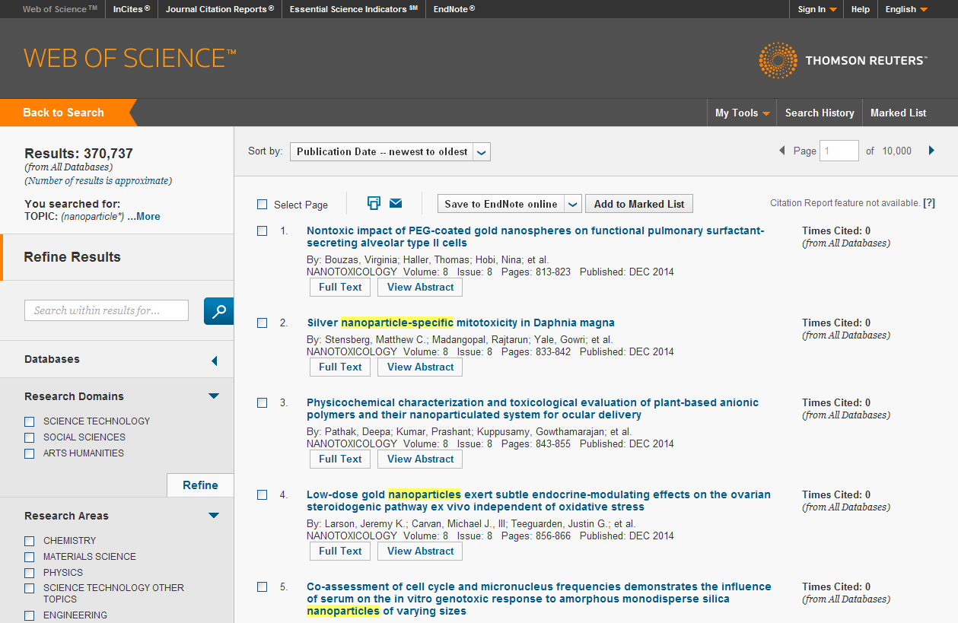958x623 pixels.
Task: Collapse the Research Domains section
Action: [214, 396]
